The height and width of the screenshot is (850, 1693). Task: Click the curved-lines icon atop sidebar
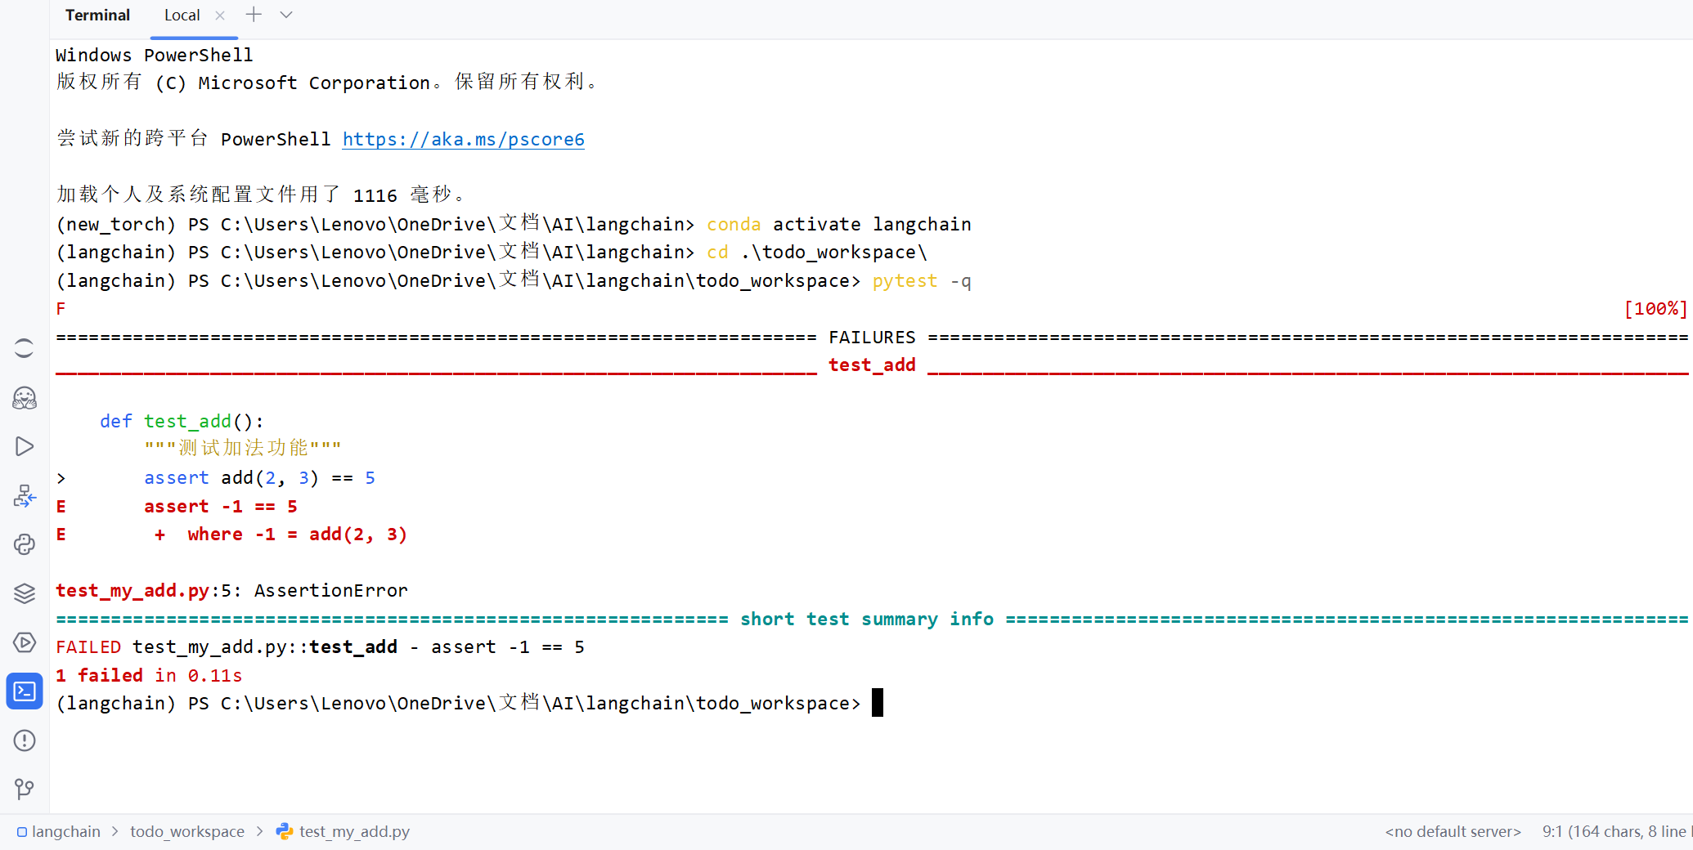[25, 348]
